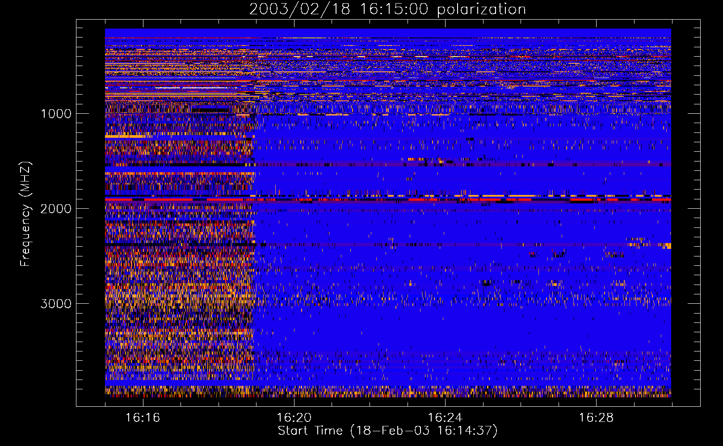Select the 3000 frequency axis label
This screenshot has height=446, width=723.
tap(56, 304)
